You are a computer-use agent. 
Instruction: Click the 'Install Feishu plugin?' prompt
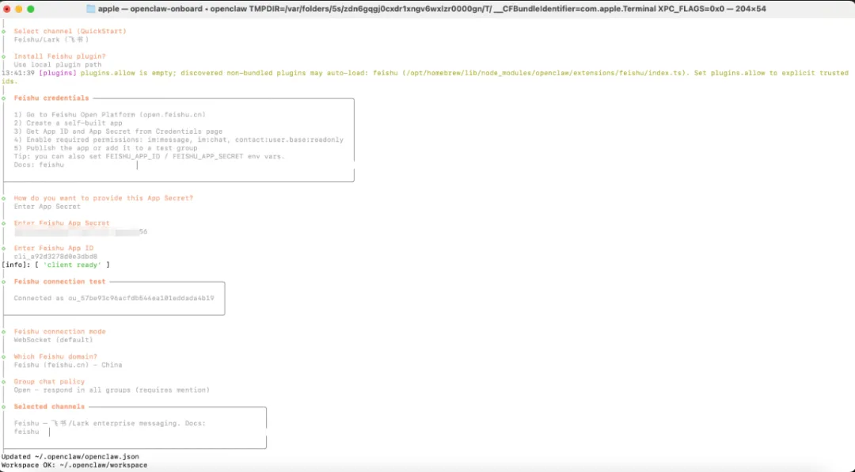coord(59,56)
